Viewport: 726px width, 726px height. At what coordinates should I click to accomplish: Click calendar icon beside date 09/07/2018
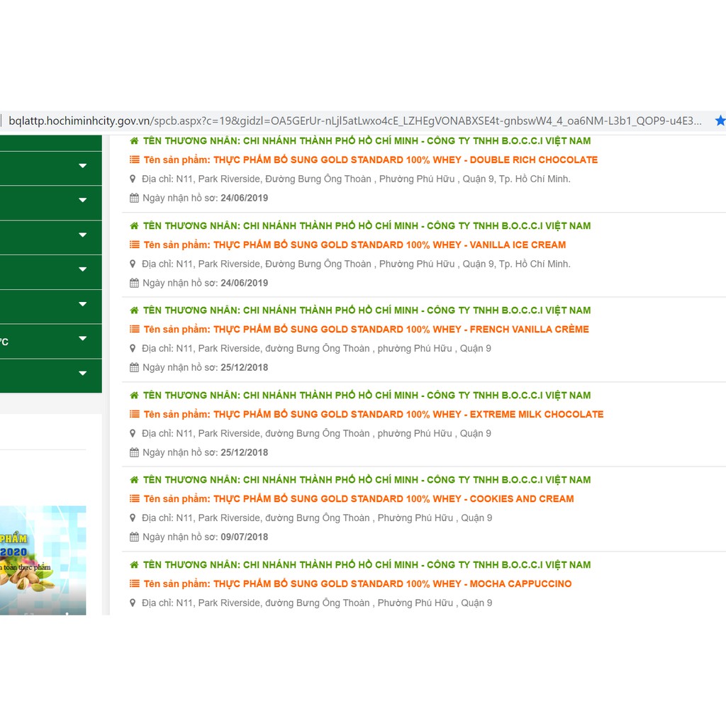point(134,537)
